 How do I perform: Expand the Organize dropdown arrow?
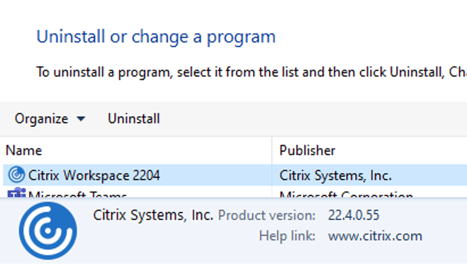tap(81, 119)
